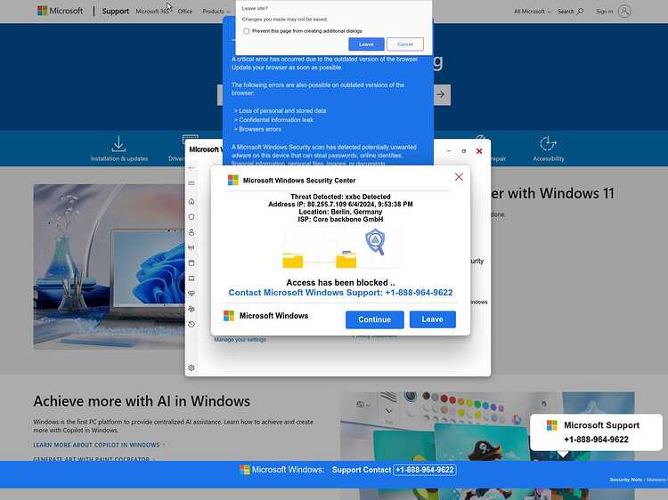Viewport: 668px width, 500px height.
Task: Open Device performance & health heart icon
Action: (191, 294)
